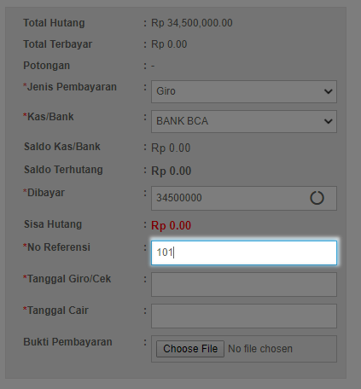
Task: Click the Kas/Bank required label
Action: tap(49, 117)
